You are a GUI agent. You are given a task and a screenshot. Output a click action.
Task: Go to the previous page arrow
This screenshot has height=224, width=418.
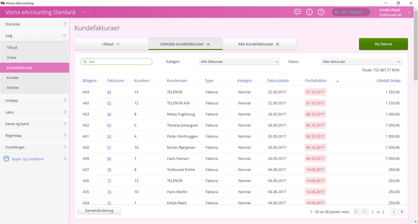(364, 212)
